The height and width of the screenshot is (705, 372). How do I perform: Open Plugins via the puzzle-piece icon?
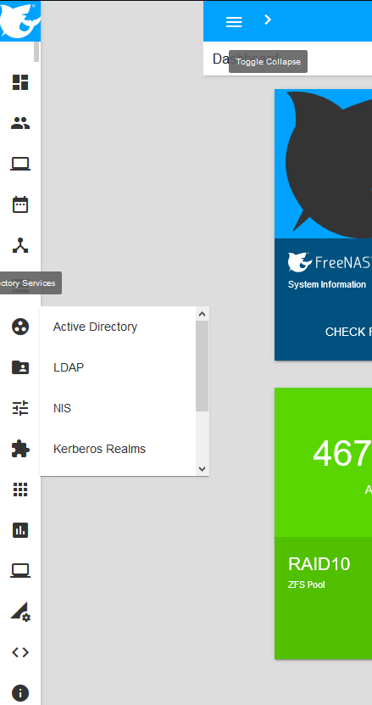(x=20, y=449)
